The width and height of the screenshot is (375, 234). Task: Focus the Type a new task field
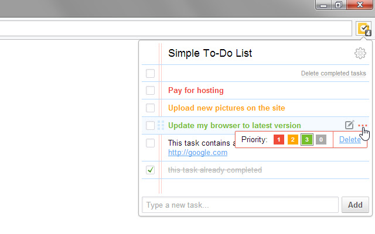point(240,205)
